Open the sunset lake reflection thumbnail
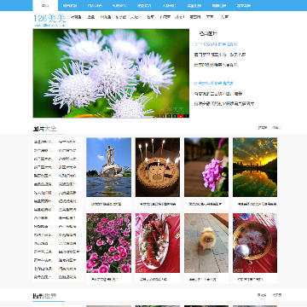The image size is (307, 307). tap(255, 167)
